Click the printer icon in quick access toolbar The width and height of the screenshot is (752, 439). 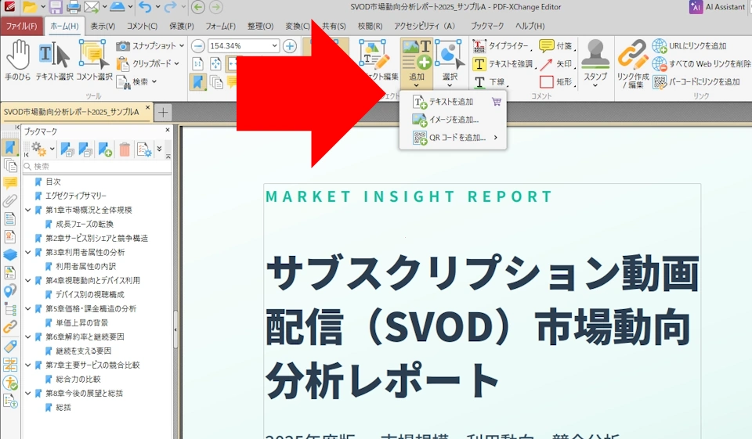74,7
